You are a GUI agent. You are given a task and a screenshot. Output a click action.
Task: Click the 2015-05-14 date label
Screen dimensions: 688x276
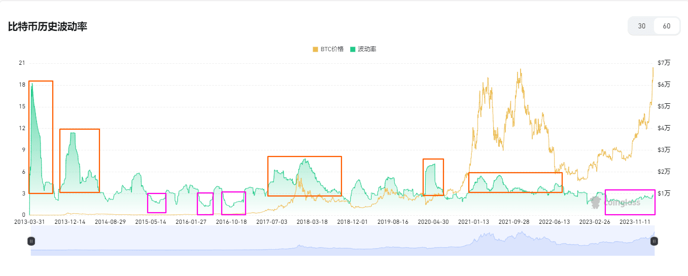tap(151, 222)
